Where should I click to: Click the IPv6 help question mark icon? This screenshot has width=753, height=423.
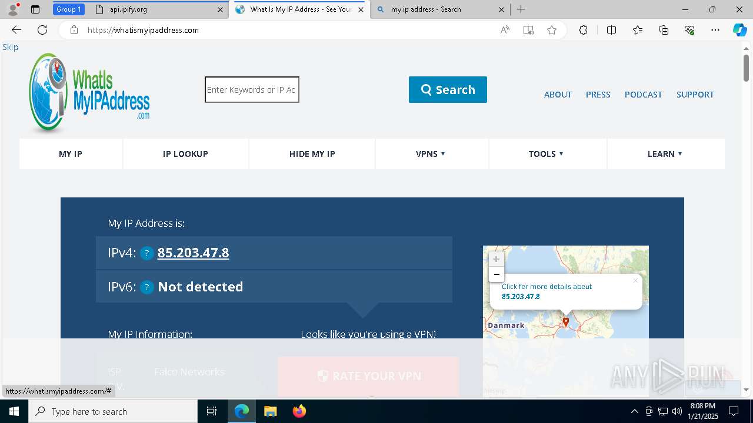(x=147, y=287)
